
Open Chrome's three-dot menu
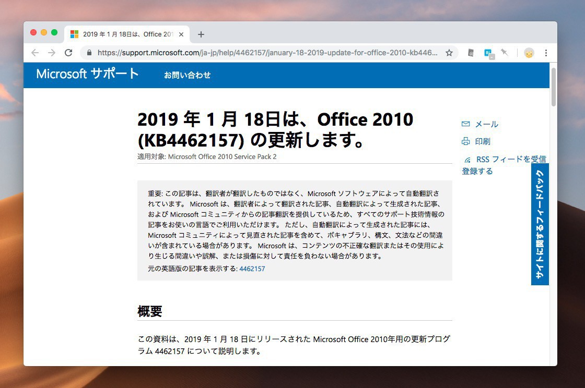(546, 53)
